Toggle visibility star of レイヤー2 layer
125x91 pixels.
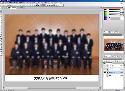click(x=107, y=66)
